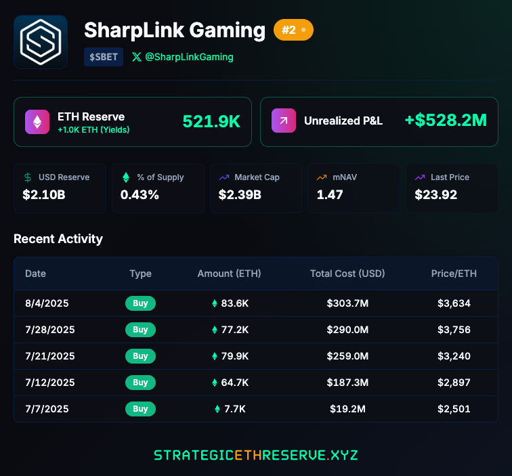Click the purple trend icon by Last Price

point(420,177)
